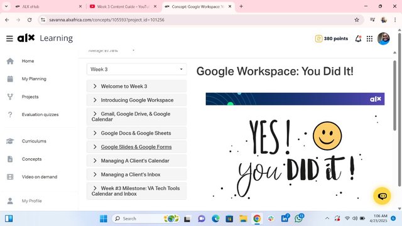This screenshot has width=402, height=226.
Task: Click the ALX banner image
Action: coord(295,99)
